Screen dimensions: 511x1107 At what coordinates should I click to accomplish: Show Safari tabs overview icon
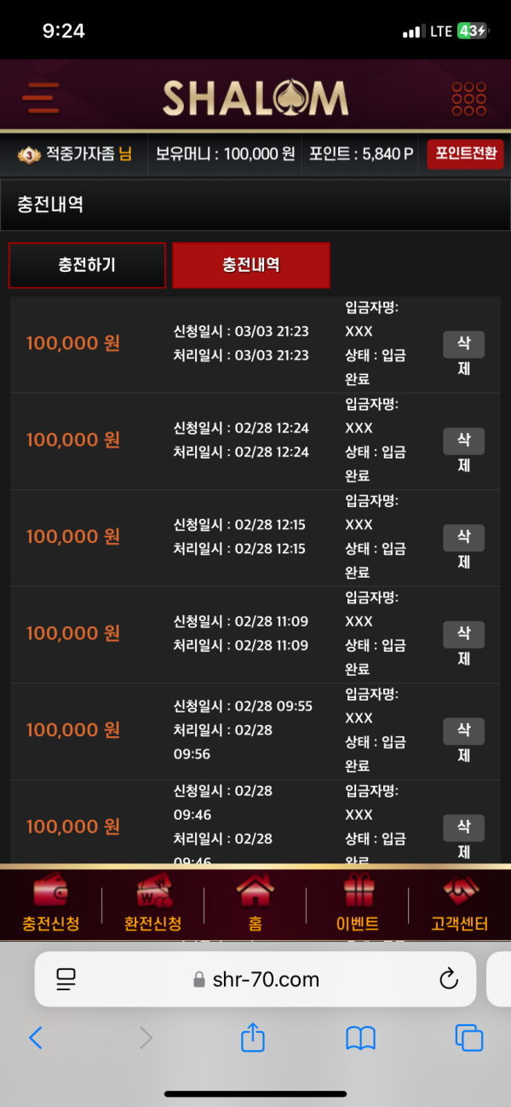pyautogui.click(x=469, y=1037)
